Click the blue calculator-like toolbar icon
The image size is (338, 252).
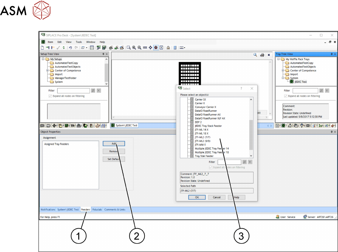point(175,48)
